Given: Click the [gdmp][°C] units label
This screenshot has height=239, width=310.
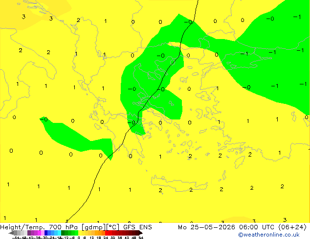Looking at the screenshot, I should [x=100, y=227].
